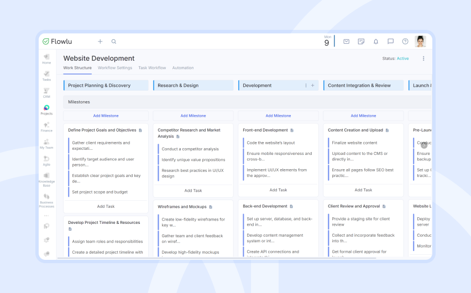
Task: Open Development stage three-dot menu
Action: (x=306, y=85)
